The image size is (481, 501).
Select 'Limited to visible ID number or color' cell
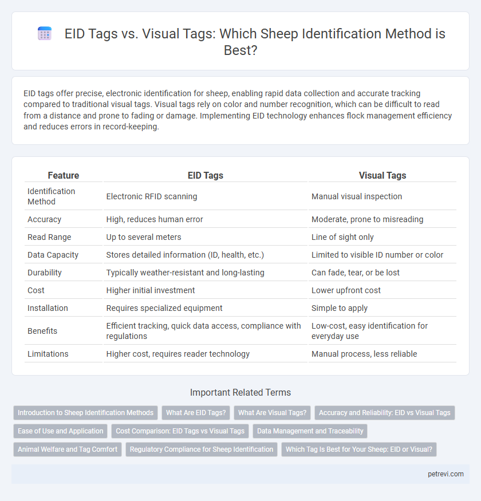(x=383, y=255)
